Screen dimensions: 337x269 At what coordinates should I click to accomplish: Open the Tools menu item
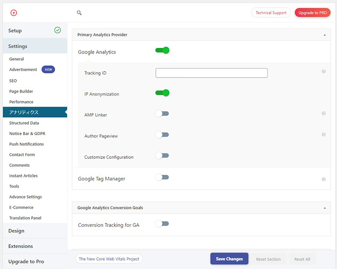pos(14,186)
